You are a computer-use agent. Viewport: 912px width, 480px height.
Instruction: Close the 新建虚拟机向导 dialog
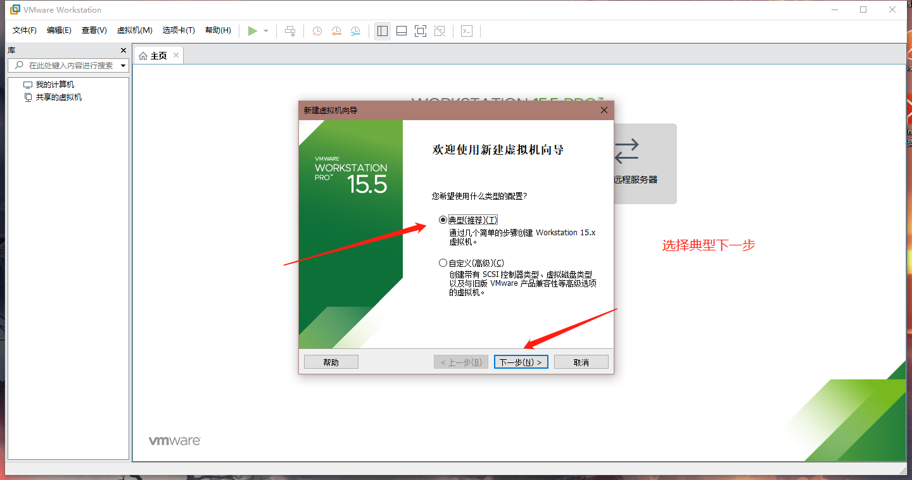point(604,110)
